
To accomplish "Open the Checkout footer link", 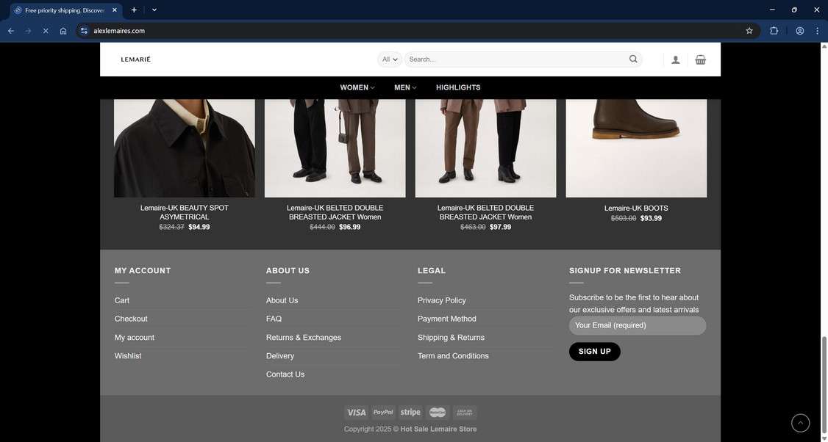I will click(131, 319).
